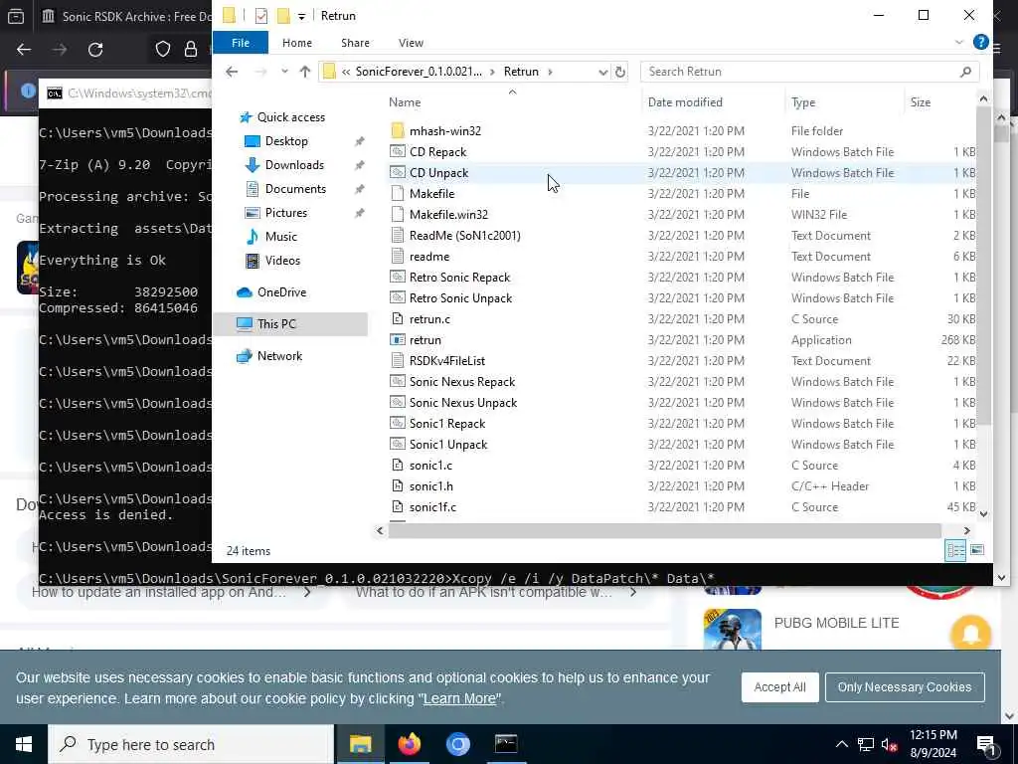This screenshot has height=764, width=1018.
Task: Click Accept All cookies button
Action: point(779,686)
